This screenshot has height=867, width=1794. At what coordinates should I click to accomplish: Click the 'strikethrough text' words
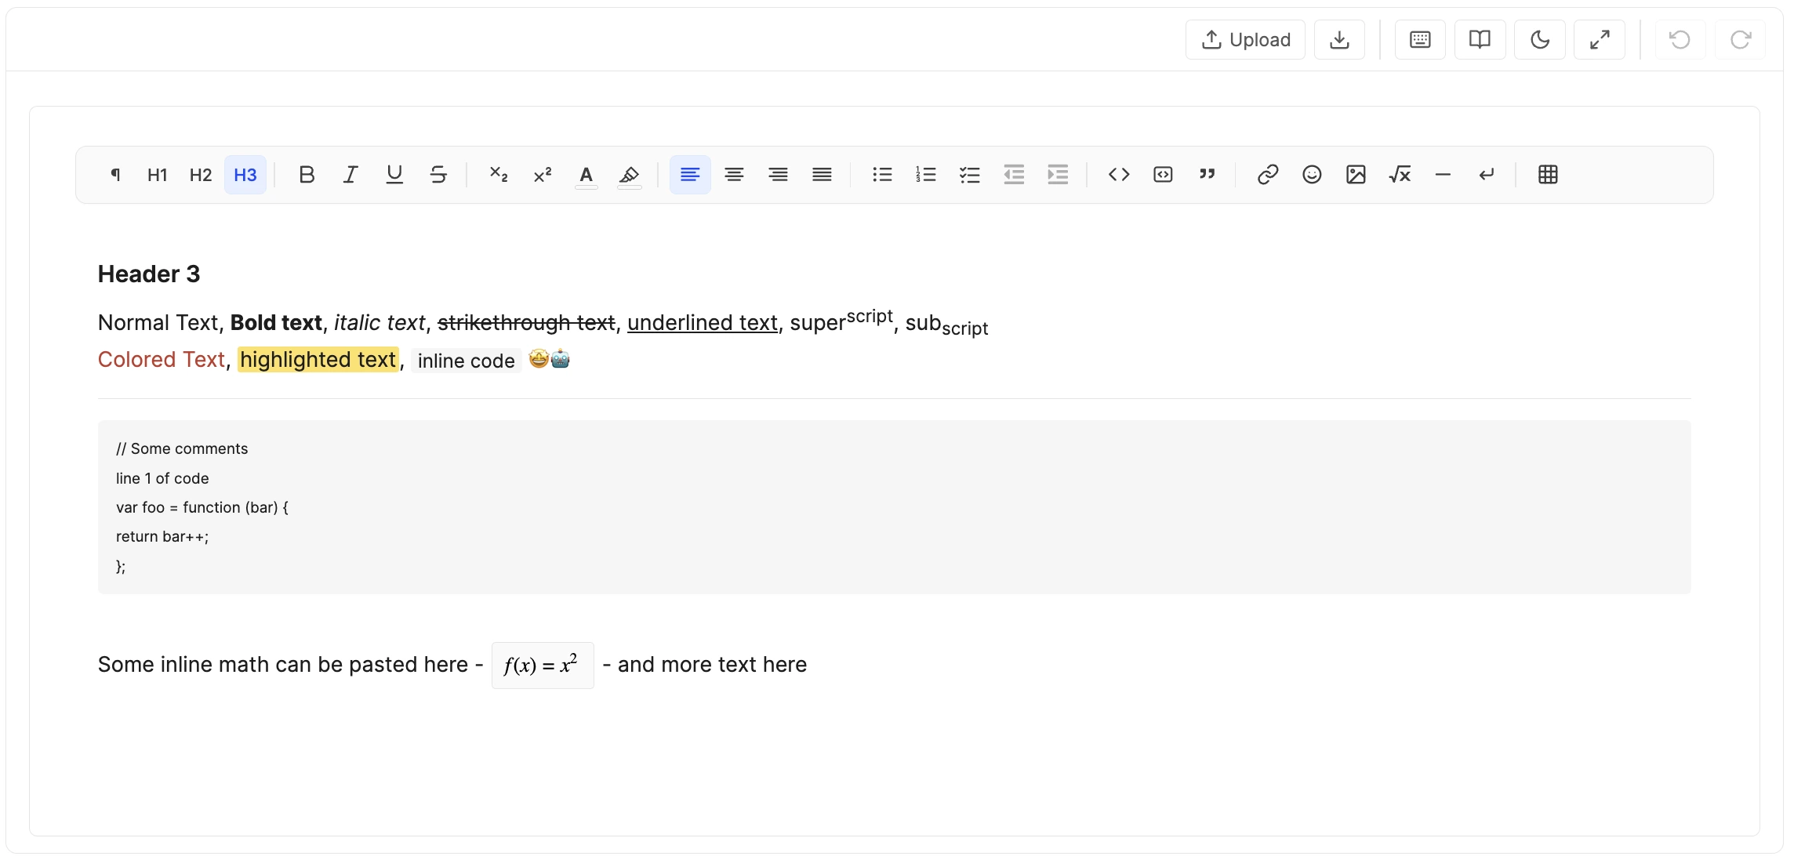click(x=526, y=322)
